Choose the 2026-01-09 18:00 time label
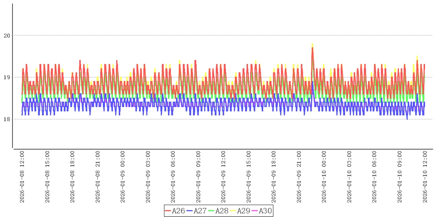 [x=274, y=177]
